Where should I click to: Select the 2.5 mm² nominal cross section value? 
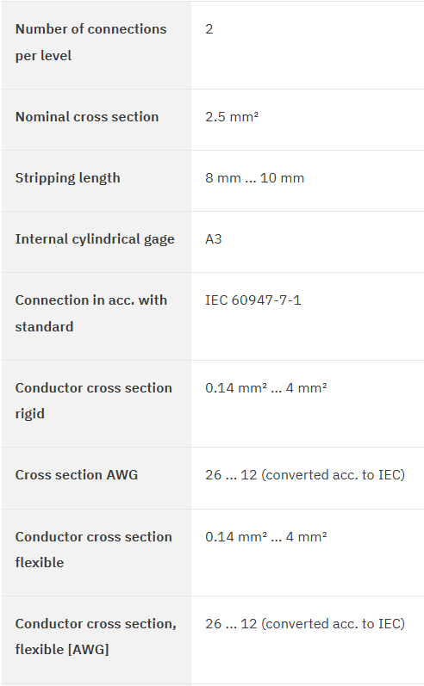click(232, 117)
